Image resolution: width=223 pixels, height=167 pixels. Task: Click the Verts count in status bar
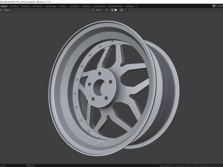tap(191, 166)
